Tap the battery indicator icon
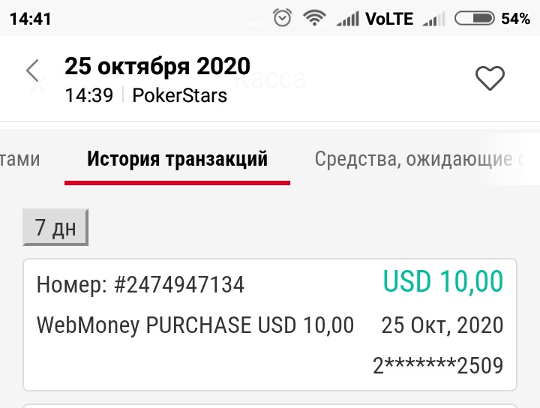Image resolution: width=540 pixels, height=408 pixels. click(474, 18)
